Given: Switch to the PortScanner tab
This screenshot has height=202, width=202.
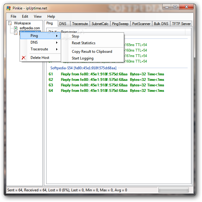Looking at the screenshot, I should pyautogui.click(x=141, y=24).
